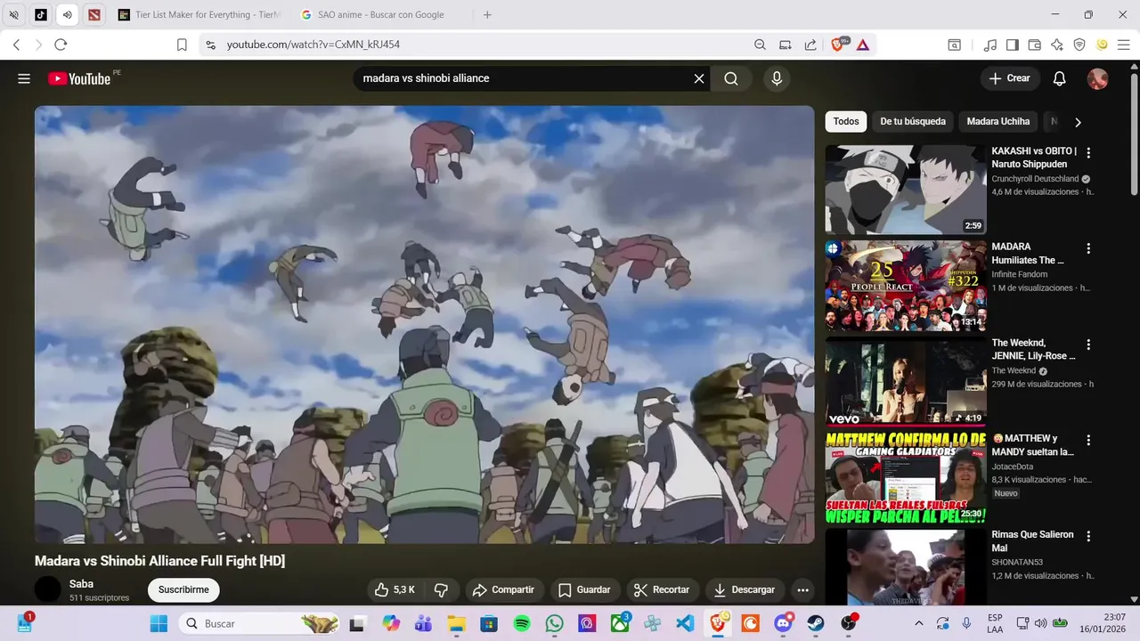Image resolution: width=1140 pixels, height=641 pixels.
Task: Open The Weeknd vevo thumbnail
Action: click(x=906, y=382)
